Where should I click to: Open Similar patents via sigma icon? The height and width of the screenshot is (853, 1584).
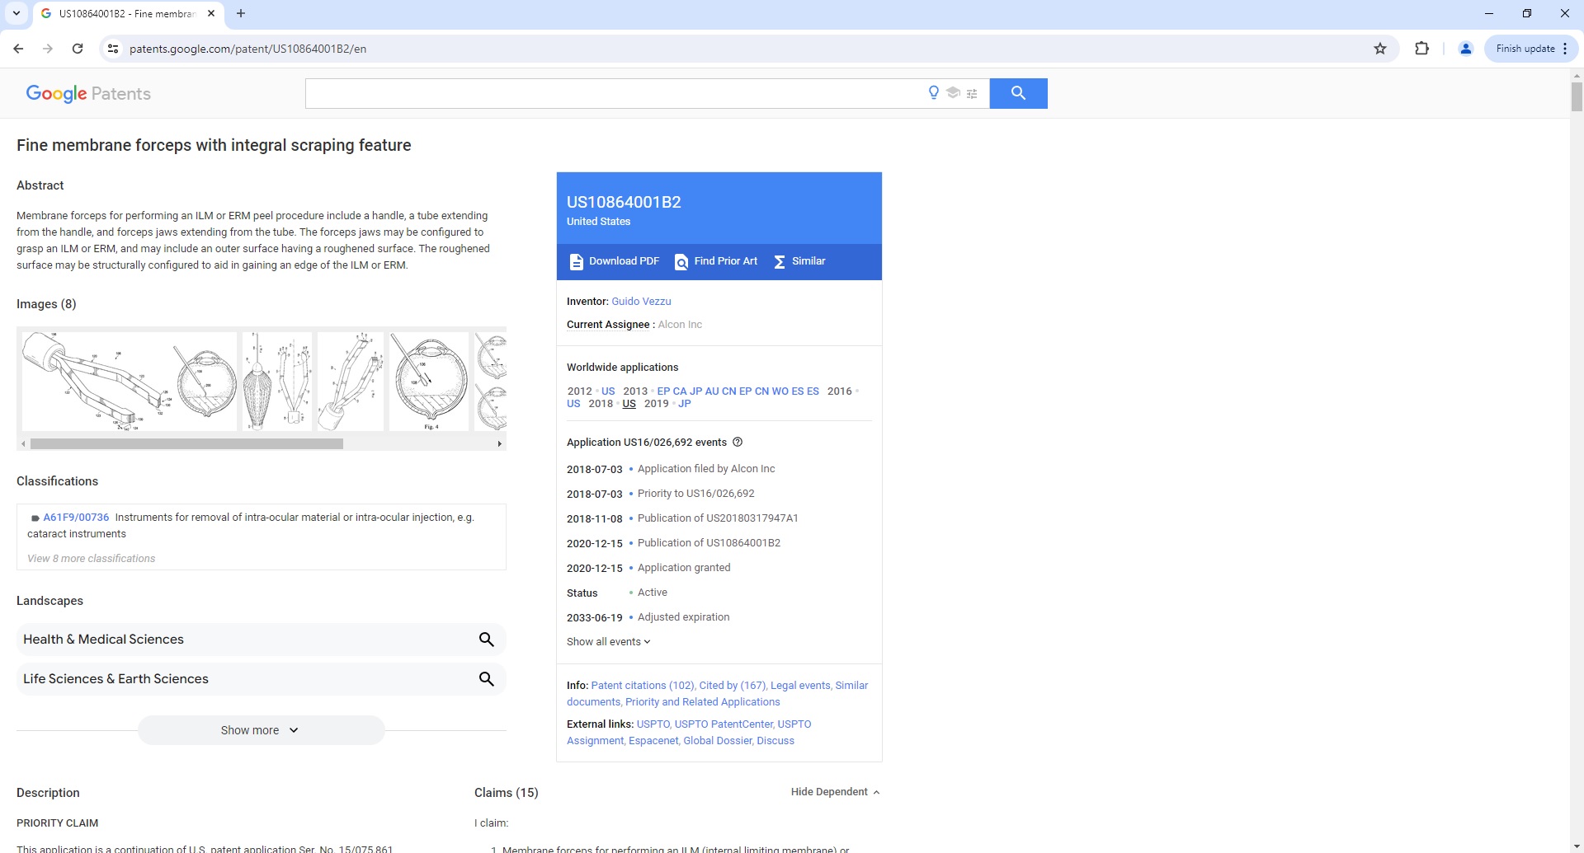click(799, 261)
